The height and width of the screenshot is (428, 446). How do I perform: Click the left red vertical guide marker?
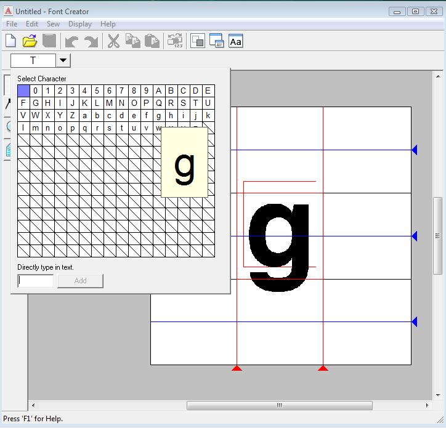(237, 368)
